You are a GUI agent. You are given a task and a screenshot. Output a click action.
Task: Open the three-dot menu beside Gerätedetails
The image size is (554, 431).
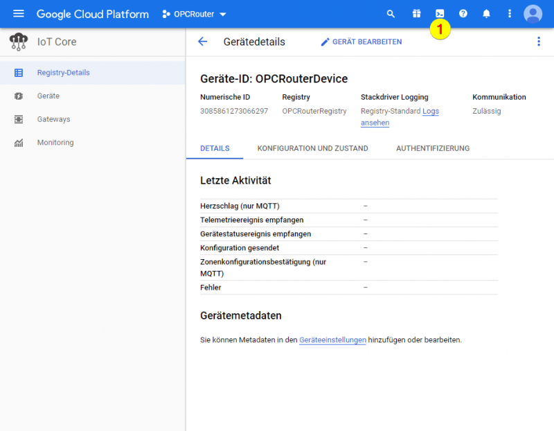pos(539,42)
